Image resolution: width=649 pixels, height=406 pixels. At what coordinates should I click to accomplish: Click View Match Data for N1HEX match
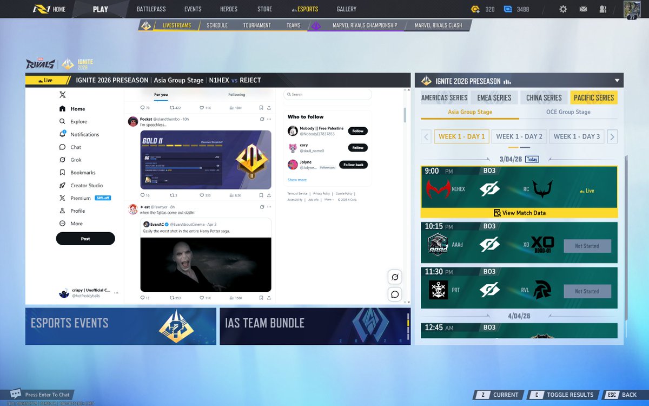pos(519,213)
